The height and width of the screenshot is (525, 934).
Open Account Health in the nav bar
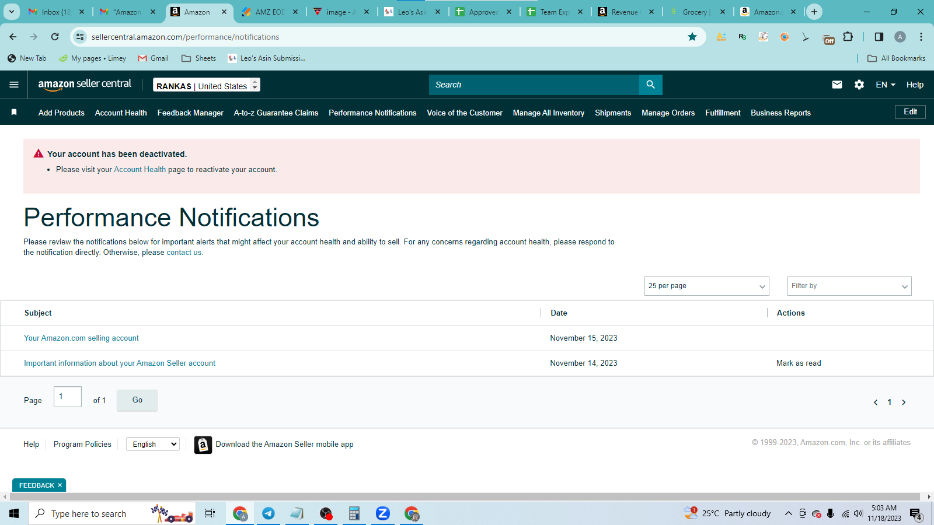(x=121, y=113)
